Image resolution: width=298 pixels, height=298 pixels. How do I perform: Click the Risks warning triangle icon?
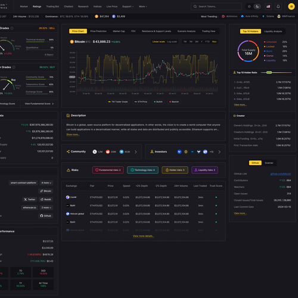pyautogui.click(x=69, y=170)
